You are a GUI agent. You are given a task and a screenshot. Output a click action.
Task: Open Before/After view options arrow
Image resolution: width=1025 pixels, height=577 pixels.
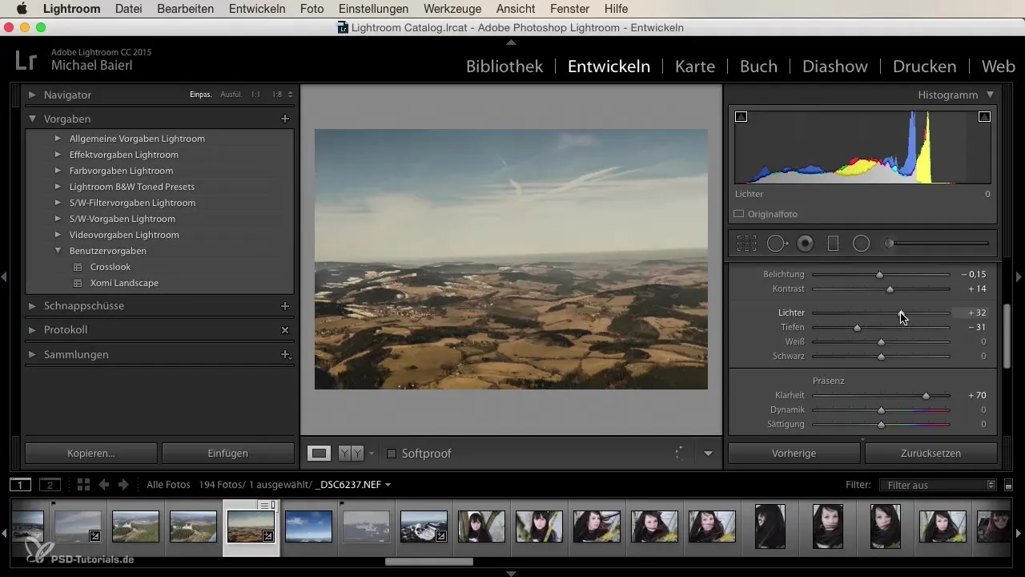tap(372, 454)
